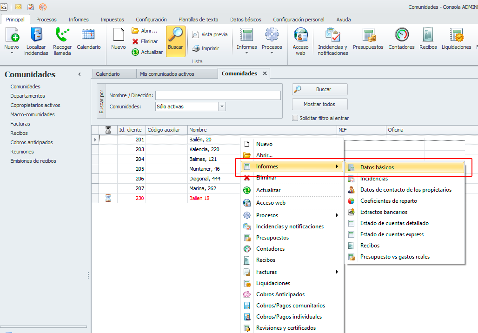Image resolution: width=478 pixels, height=333 pixels.
Task: Click the Recoger llamada phone icon
Action: pos(62,41)
